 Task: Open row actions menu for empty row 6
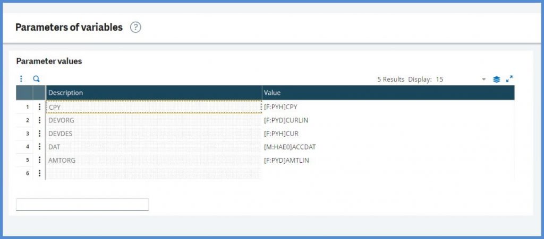pos(39,173)
